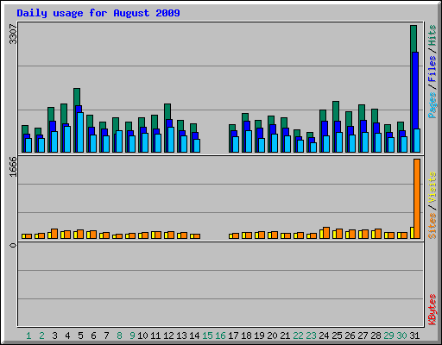Select the day 10 x-axis label
This screenshot has height=345, width=442.
coord(142,336)
